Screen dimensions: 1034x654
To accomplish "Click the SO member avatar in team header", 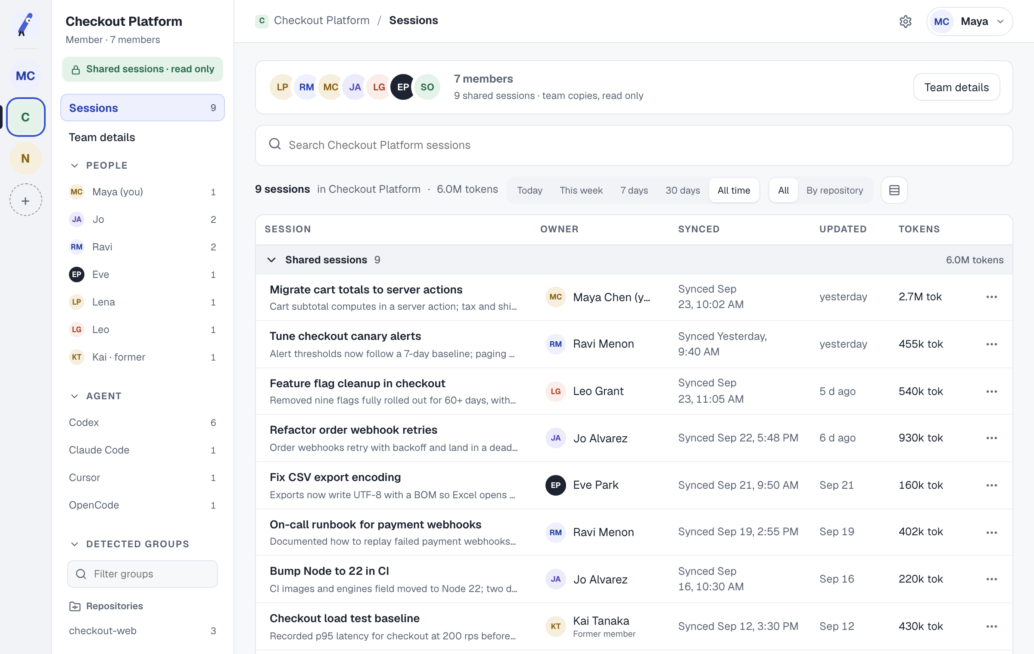I will [x=427, y=87].
